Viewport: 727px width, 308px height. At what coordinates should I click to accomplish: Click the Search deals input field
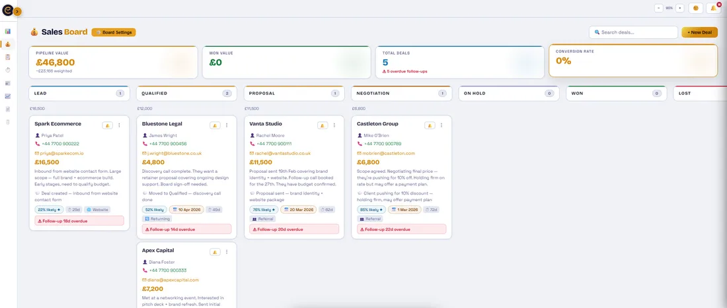[633, 32]
